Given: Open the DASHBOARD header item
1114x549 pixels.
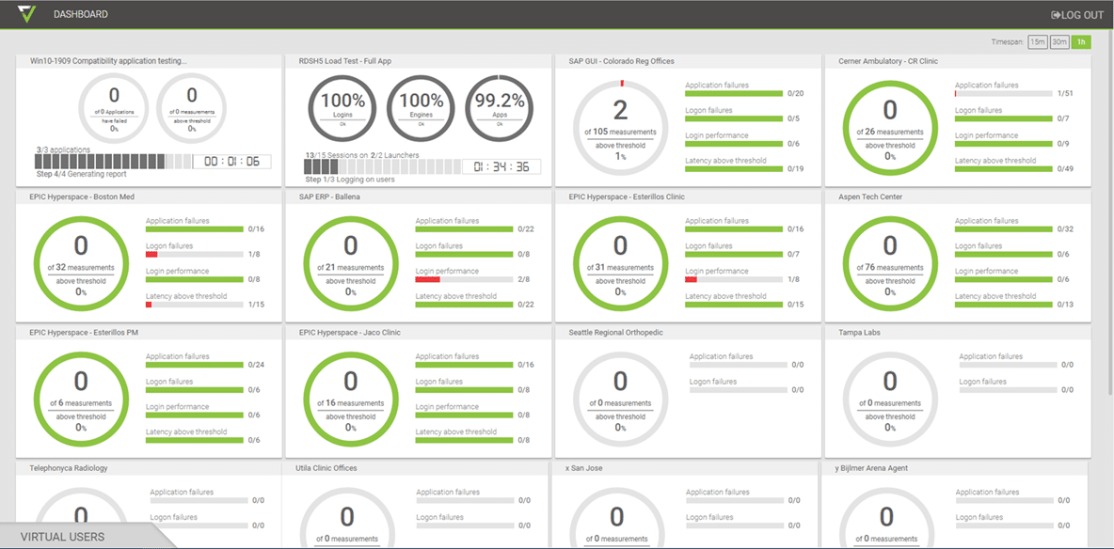Looking at the screenshot, I should [x=81, y=14].
